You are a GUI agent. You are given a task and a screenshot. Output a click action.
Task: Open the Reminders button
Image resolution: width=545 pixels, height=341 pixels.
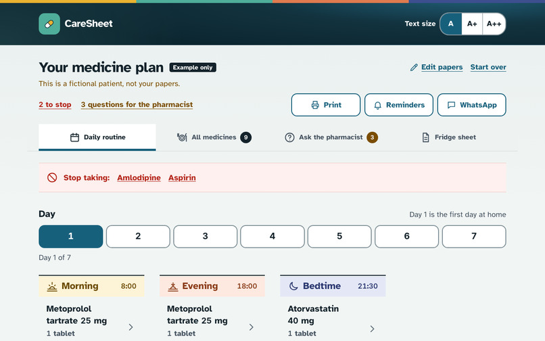[x=399, y=105]
